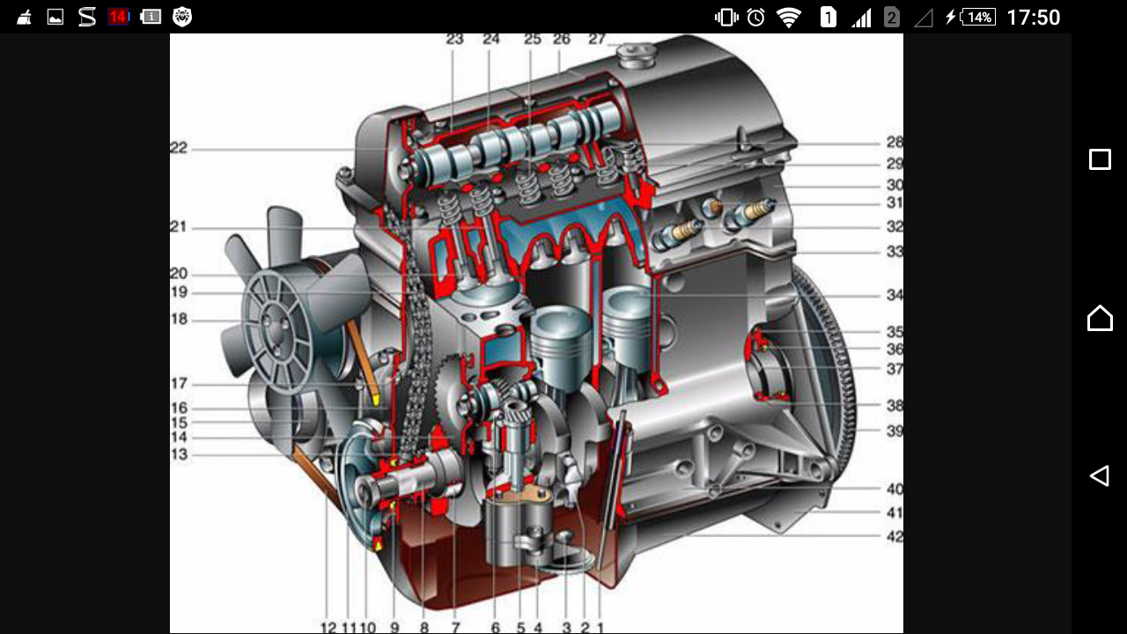Tap callout number 34 on the right
Viewport: 1127px width, 634px height.
(895, 295)
